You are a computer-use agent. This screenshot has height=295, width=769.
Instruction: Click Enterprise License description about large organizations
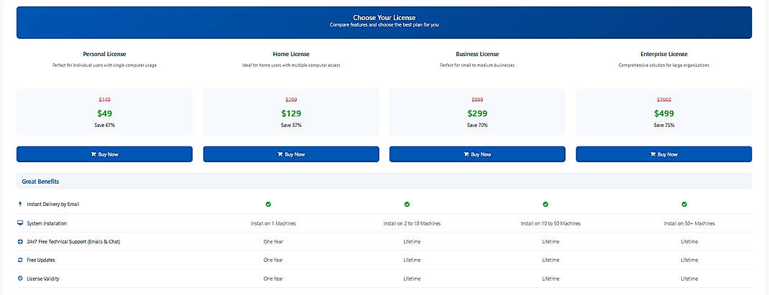(663, 65)
